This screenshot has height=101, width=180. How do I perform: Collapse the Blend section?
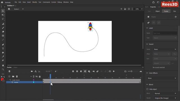click(147, 84)
